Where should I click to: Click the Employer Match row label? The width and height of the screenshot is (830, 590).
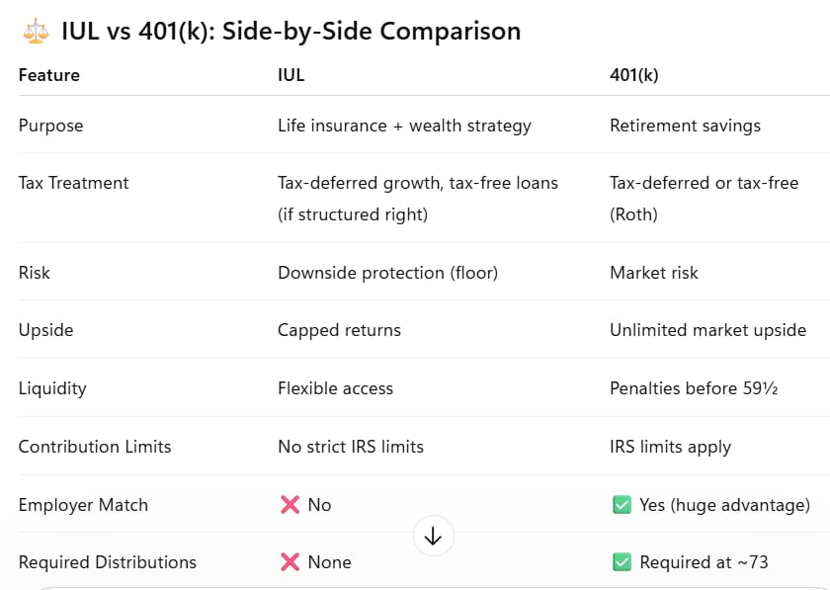coord(84,505)
